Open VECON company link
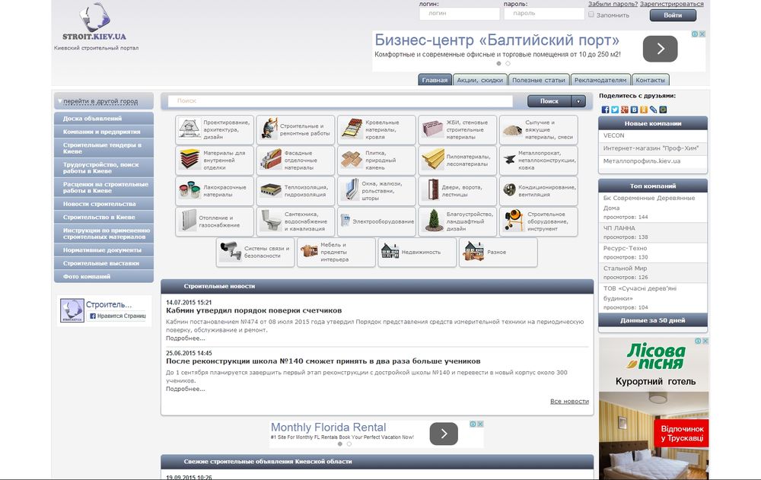The image size is (761, 480). tap(614, 135)
